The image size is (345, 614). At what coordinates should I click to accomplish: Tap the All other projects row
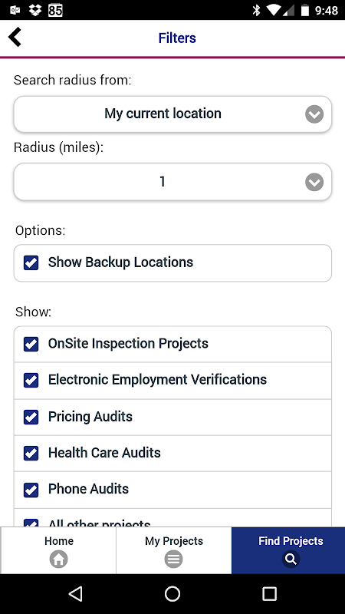click(x=172, y=519)
